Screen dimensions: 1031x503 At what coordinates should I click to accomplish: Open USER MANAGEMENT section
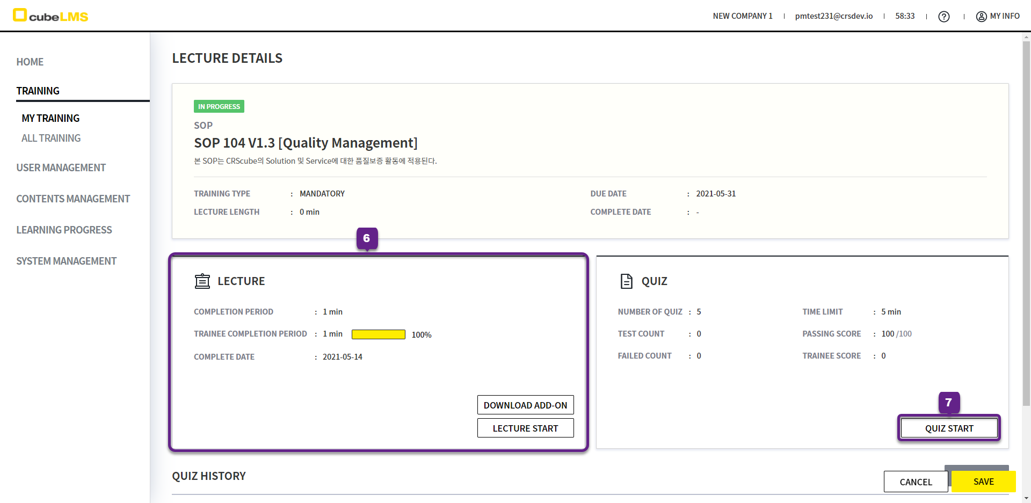(x=61, y=167)
